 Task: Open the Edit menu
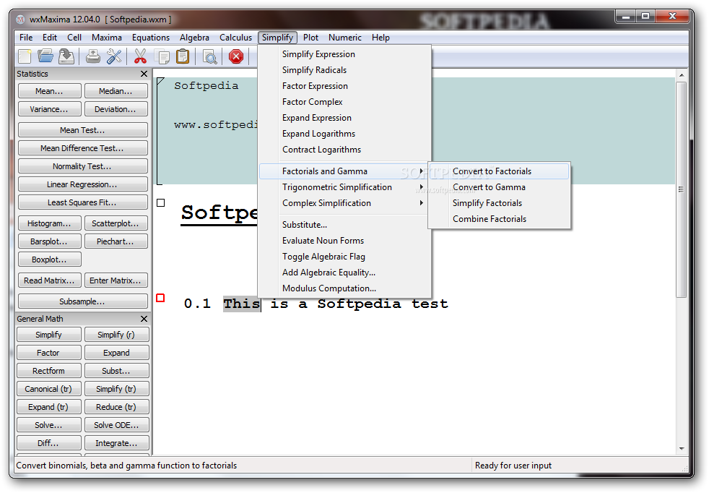(50, 38)
